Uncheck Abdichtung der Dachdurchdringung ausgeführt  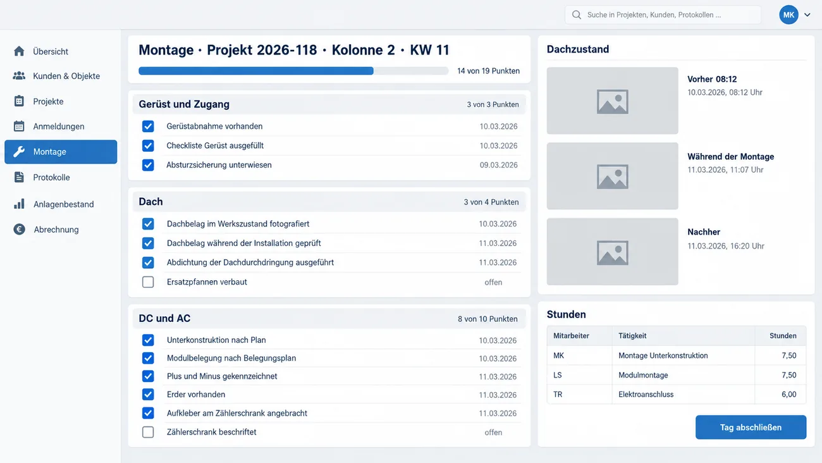click(148, 262)
